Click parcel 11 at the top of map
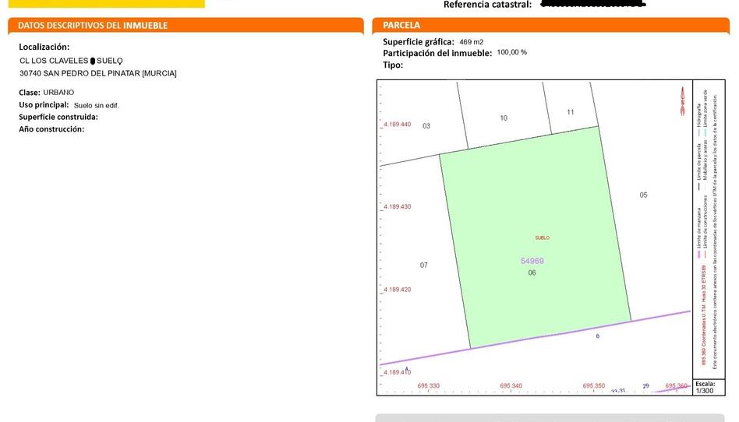739x422 pixels. pyautogui.click(x=571, y=112)
